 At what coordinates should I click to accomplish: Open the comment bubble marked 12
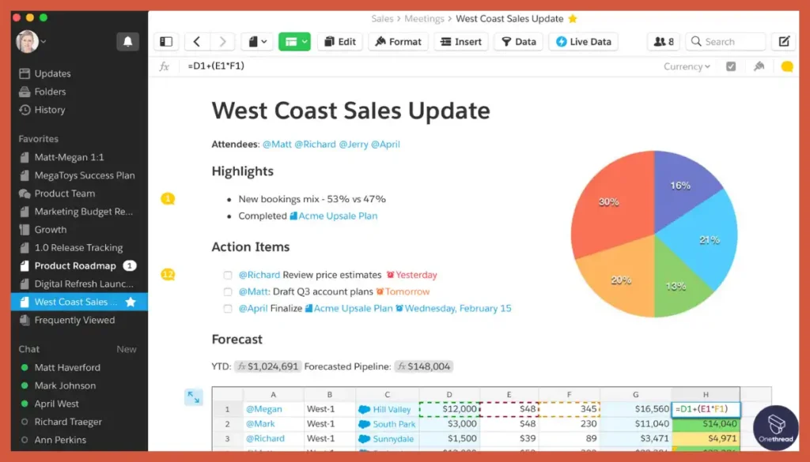(168, 274)
